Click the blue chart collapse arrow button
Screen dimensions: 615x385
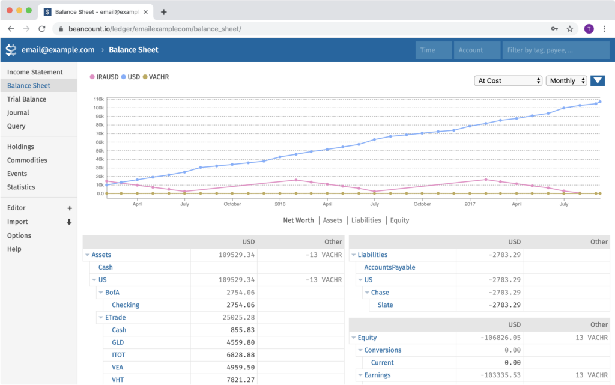tap(598, 80)
